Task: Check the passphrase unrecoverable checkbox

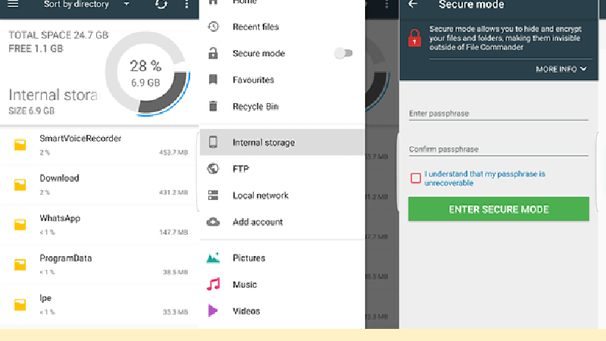Action: (415, 178)
